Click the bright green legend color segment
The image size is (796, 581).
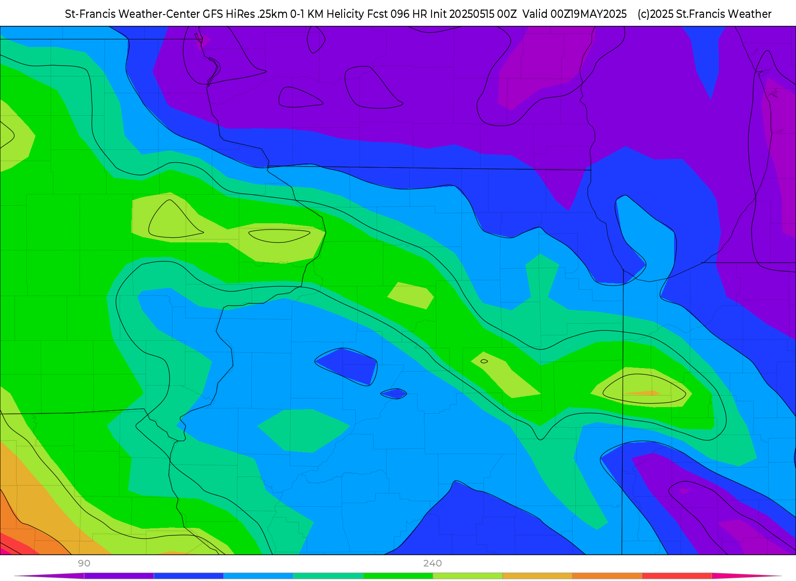[398, 576]
